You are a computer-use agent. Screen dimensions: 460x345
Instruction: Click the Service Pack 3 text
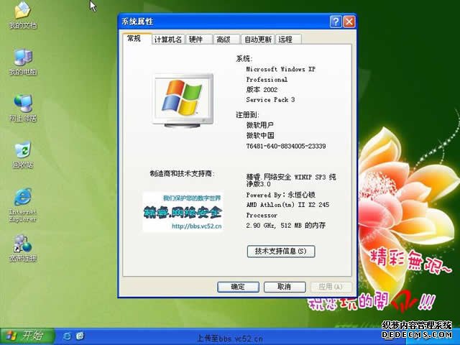point(270,100)
